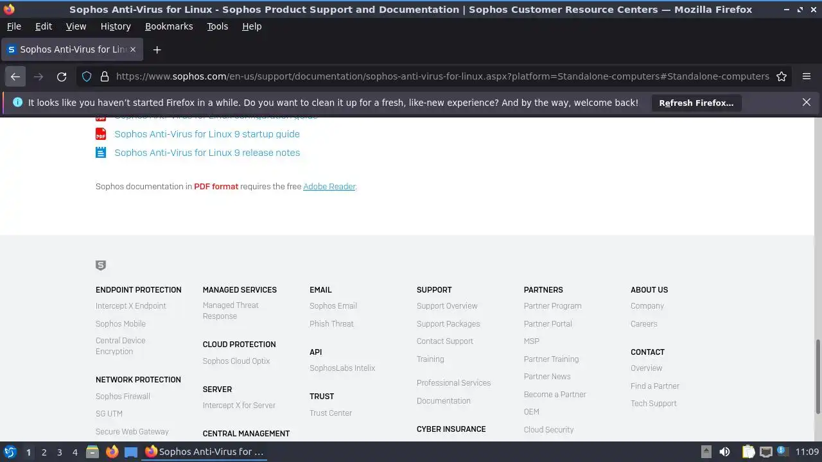Switch to workspace 2 in taskbar

pos(44,452)
